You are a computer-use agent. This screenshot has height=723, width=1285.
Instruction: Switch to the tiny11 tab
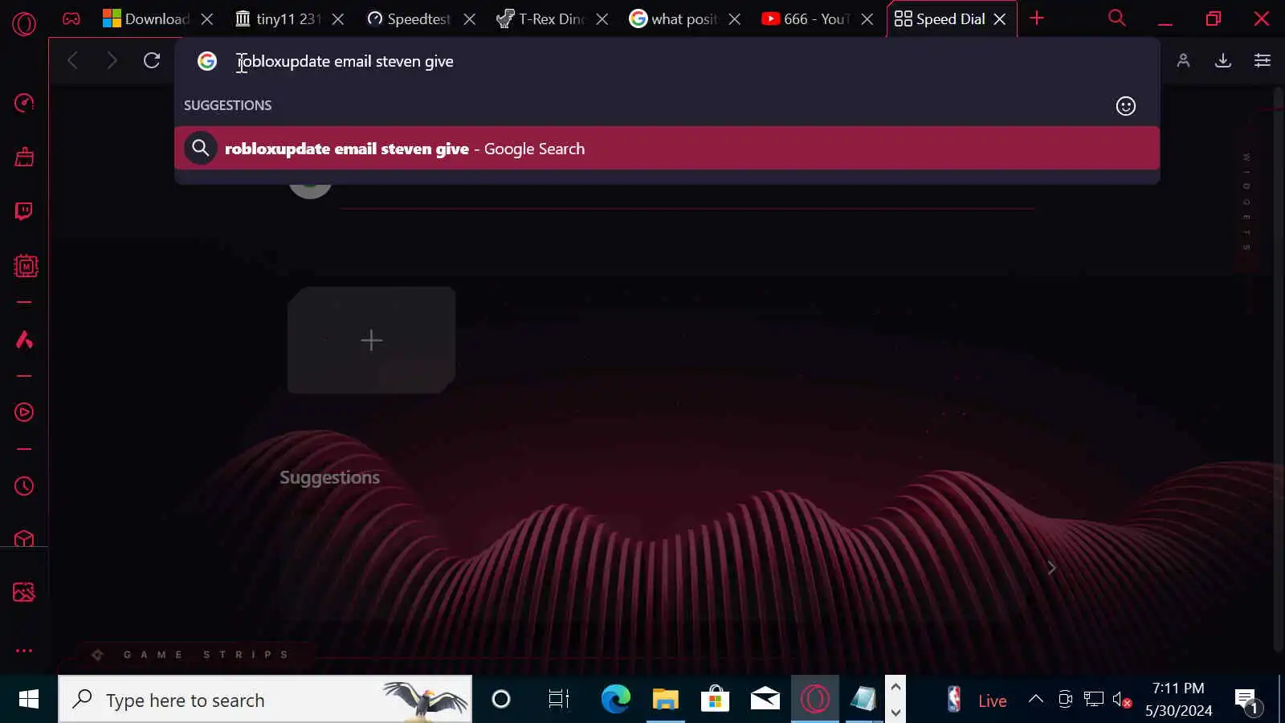pyautogui.click(x=278, y=18)
